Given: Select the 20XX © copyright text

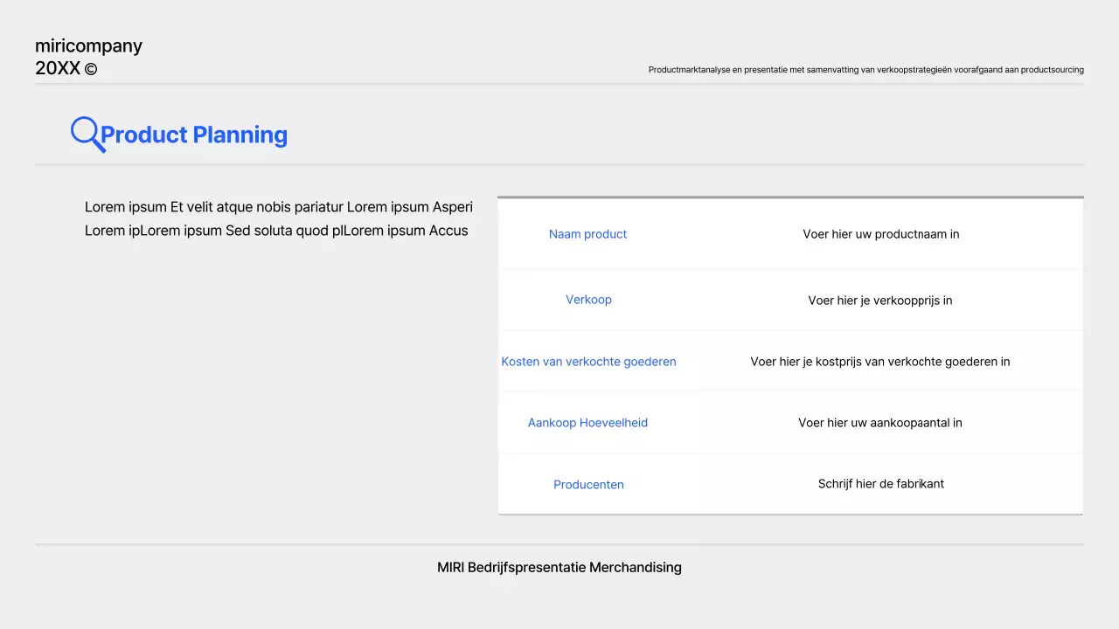Looking at the screenshot, I should pos(65,68).
